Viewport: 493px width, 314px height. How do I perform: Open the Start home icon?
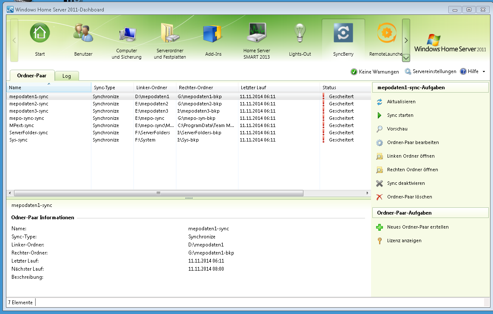40,34
